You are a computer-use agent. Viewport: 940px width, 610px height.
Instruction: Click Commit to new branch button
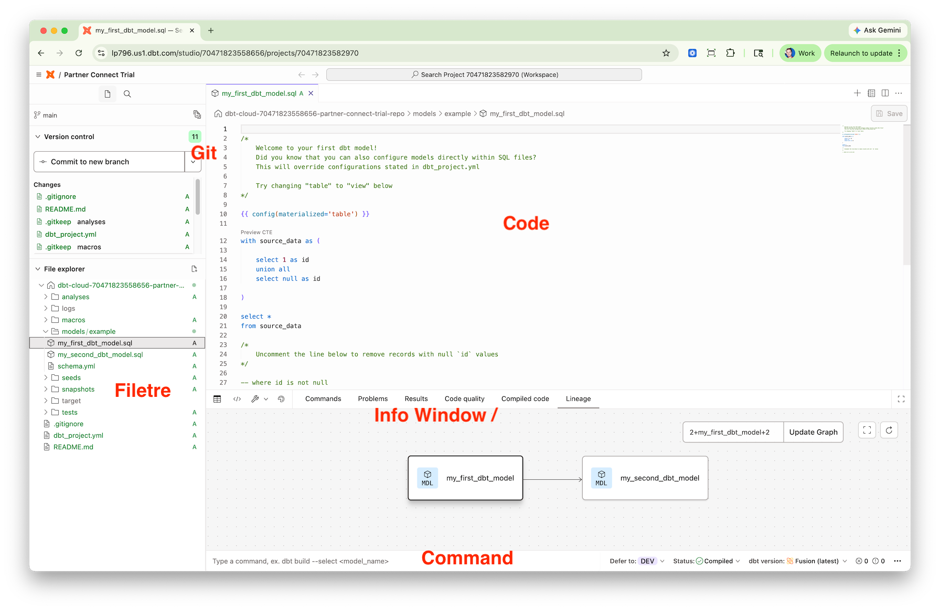(109, 162)
